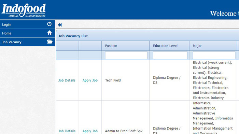239x134 pixels.
Task: Select the Tech Field position cell
Action: pyautogui.click(x=125, y=80)
